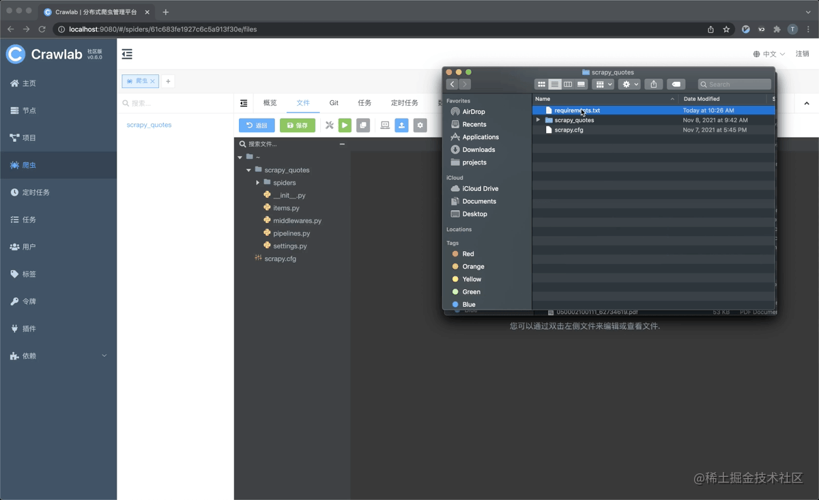Screen dimensions: 819x500
Task: Click the green 保存 save button
Action: tap(298, 126)
